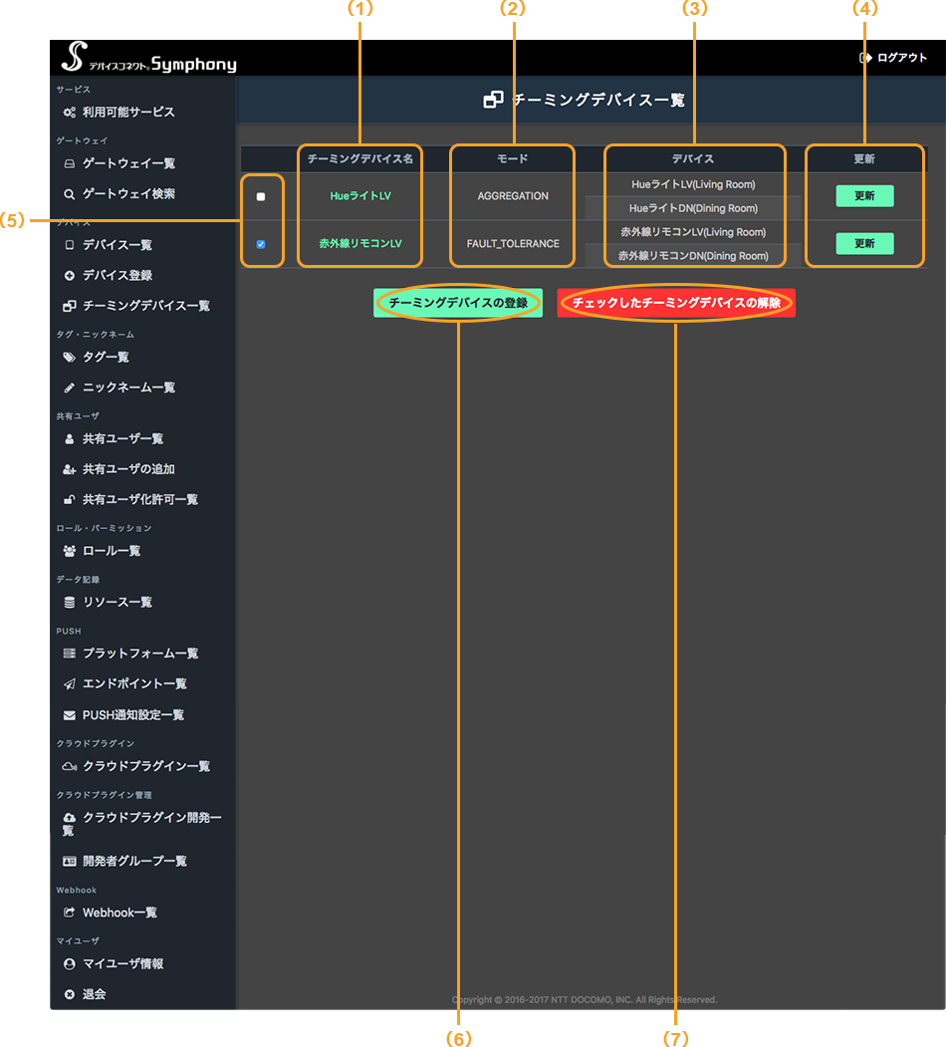Click the ニックネーム一覧 pencil icon
The width and height of the screenshot is (946, 1047).
[x=70, y=388]
